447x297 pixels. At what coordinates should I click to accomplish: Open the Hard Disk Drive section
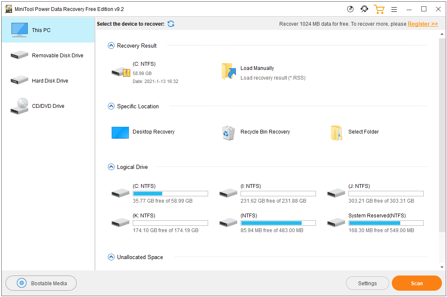(51, 80)
